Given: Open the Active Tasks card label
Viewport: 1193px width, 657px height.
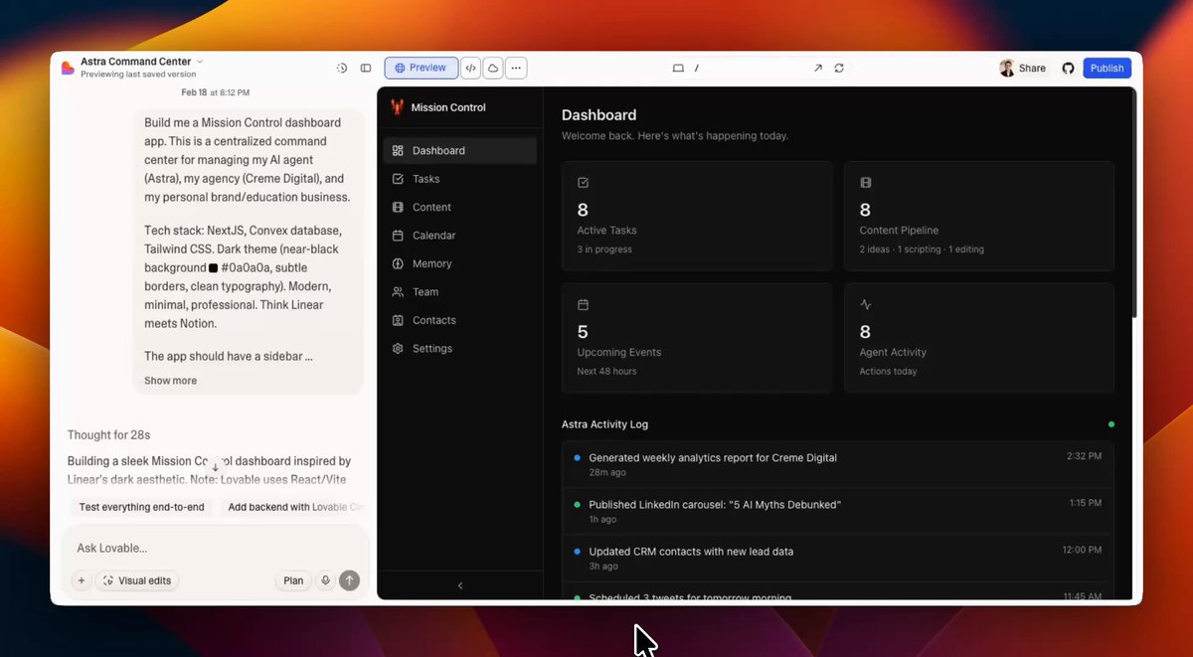Looking at the screenshot, I should [606, 231].
